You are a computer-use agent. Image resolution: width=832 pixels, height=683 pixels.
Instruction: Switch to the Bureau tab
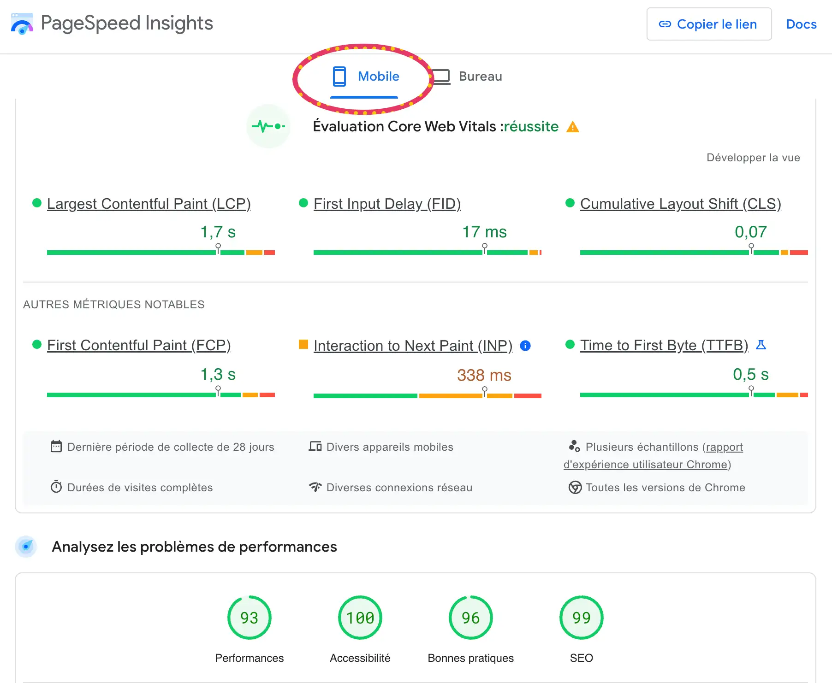[x=467, y=77]
